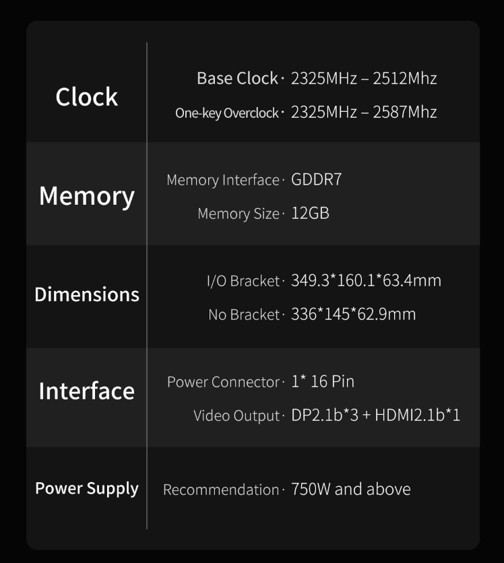Image resolution: width=504 pixels, height=563 pixels.
Task: Click the 2325MHz – 2587Mhz value
Action: click(364, 112)
